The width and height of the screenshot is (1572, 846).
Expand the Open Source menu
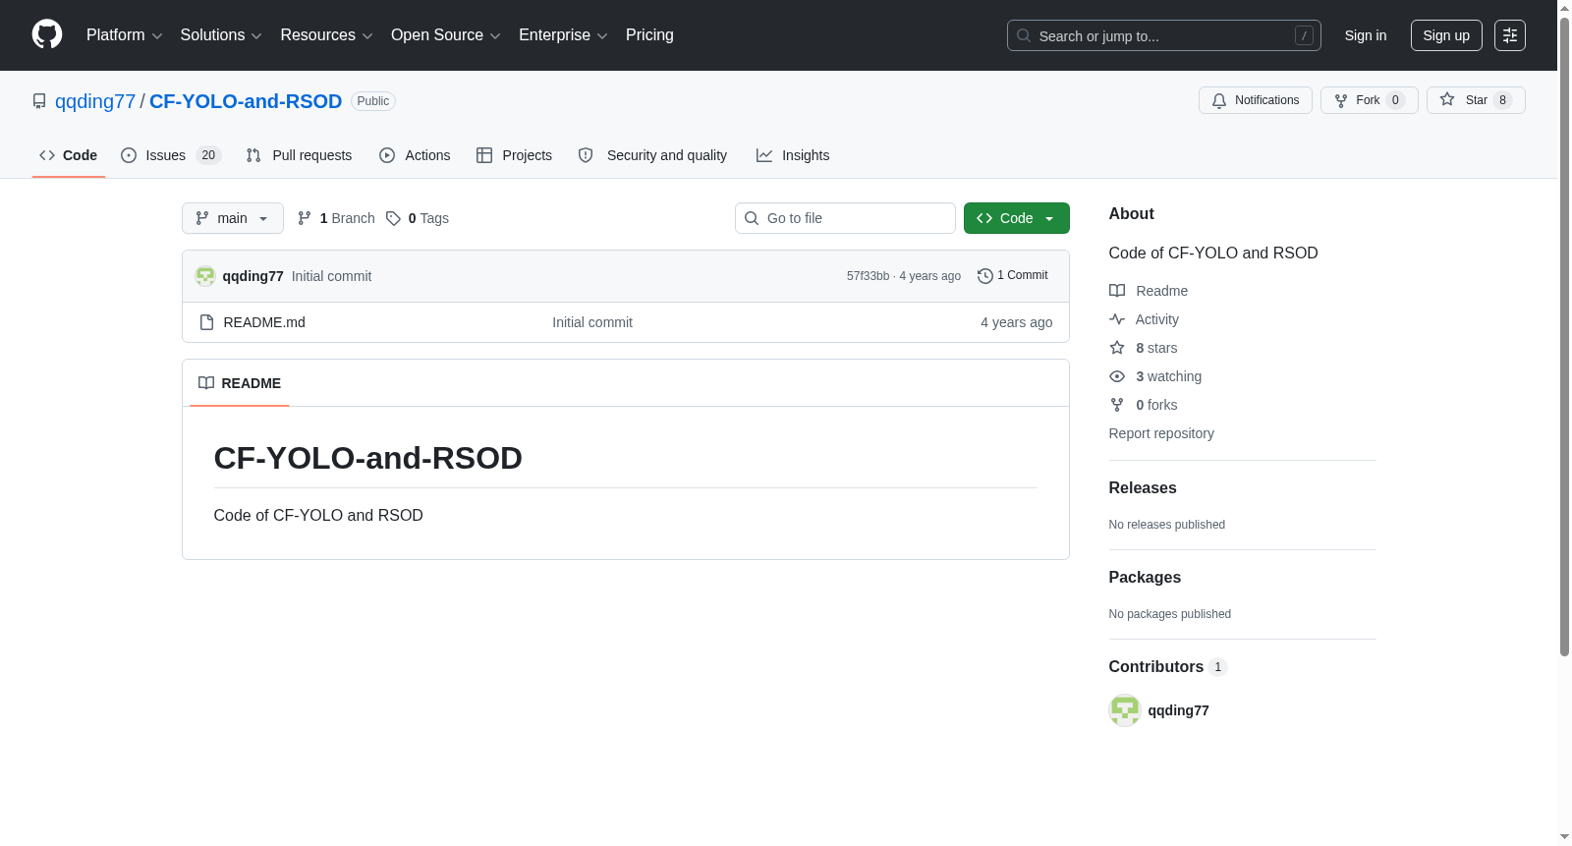(x=445, y=35)
